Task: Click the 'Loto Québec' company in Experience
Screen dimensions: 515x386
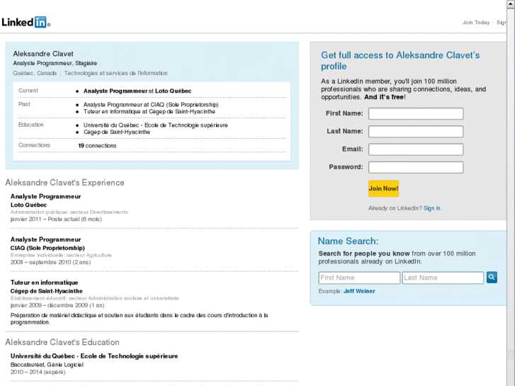Action: click(x=28, y=205)
